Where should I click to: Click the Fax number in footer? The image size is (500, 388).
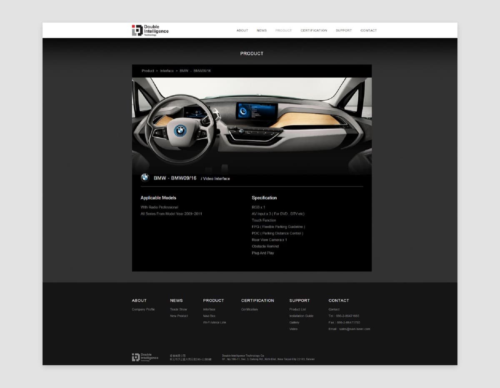pos(344,323)
